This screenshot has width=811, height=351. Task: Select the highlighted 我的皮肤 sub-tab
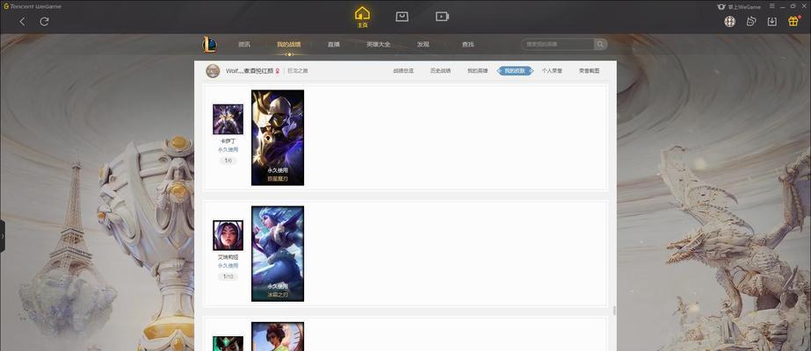(515, 71)
